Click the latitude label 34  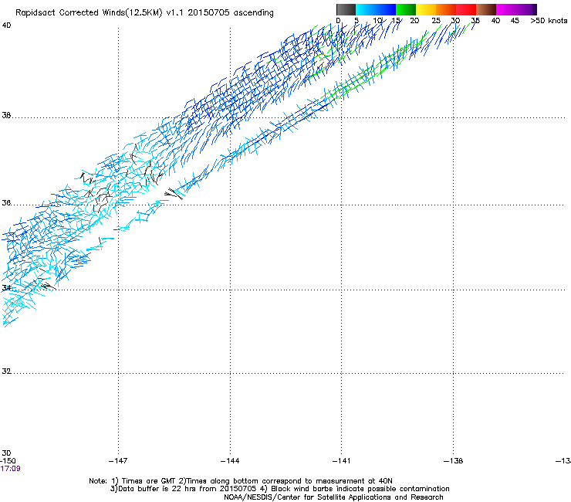[6, 288]
